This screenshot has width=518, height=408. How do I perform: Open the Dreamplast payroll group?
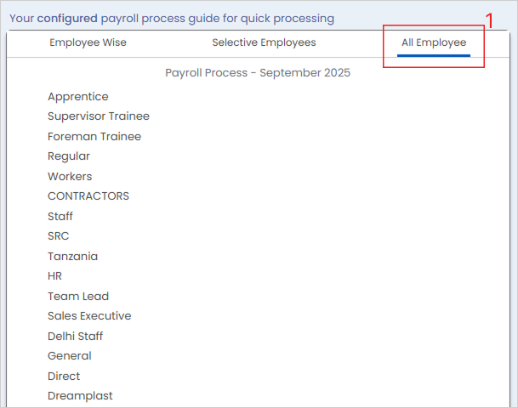tap(80, 396)
